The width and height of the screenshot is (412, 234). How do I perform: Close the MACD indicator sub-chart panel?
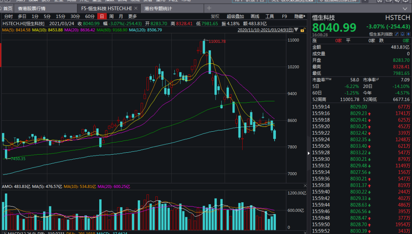(x=305, y=232)
